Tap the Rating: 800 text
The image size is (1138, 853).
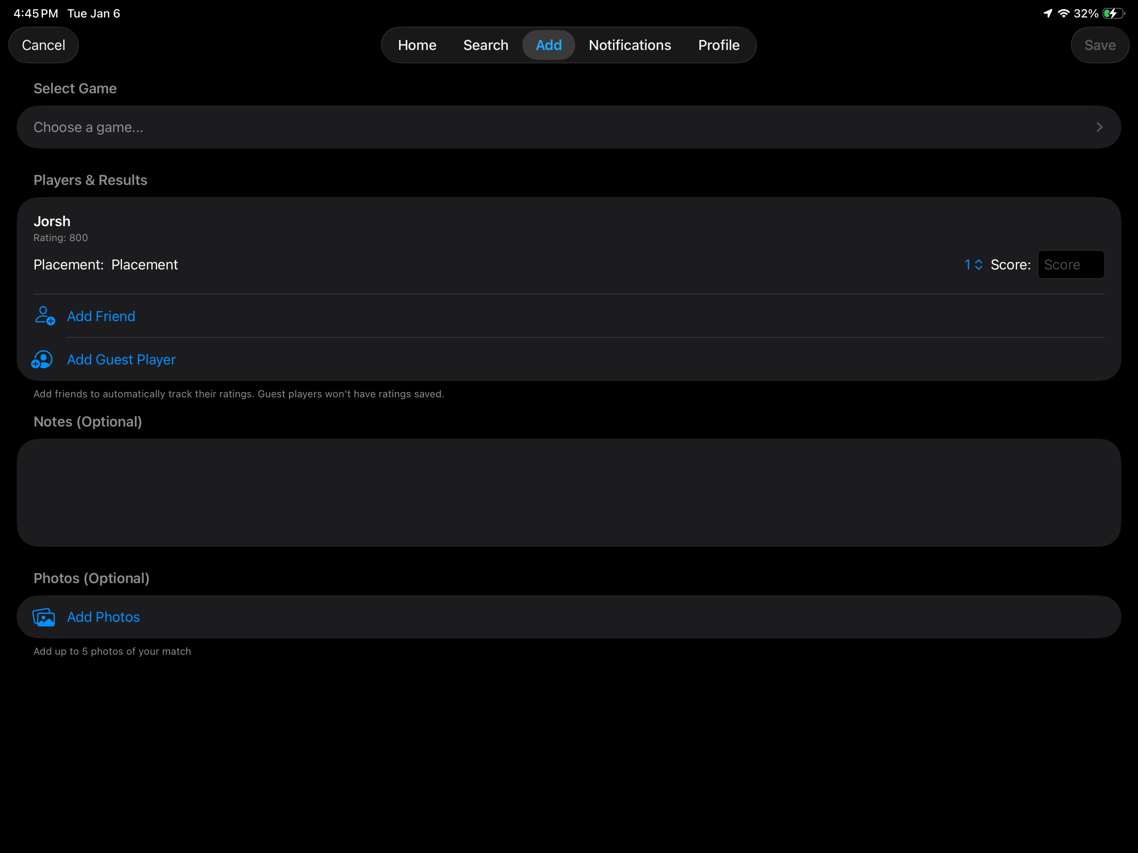[x=61, y=238]
